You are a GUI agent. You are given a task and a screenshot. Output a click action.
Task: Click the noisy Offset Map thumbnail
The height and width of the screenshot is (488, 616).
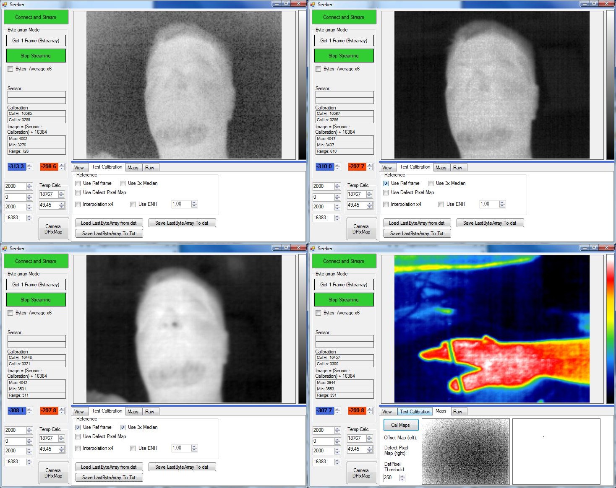[x=465, y=451]
